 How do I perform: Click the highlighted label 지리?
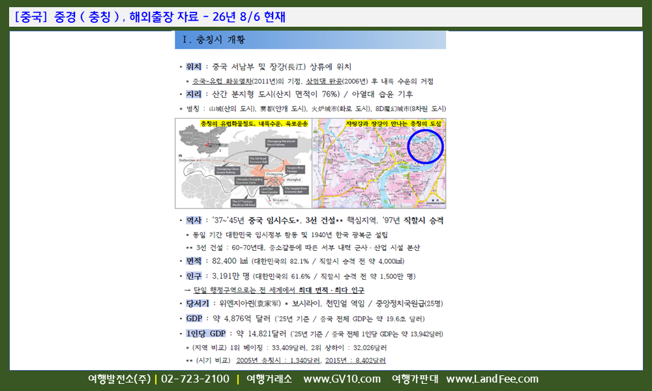[194, 94]
